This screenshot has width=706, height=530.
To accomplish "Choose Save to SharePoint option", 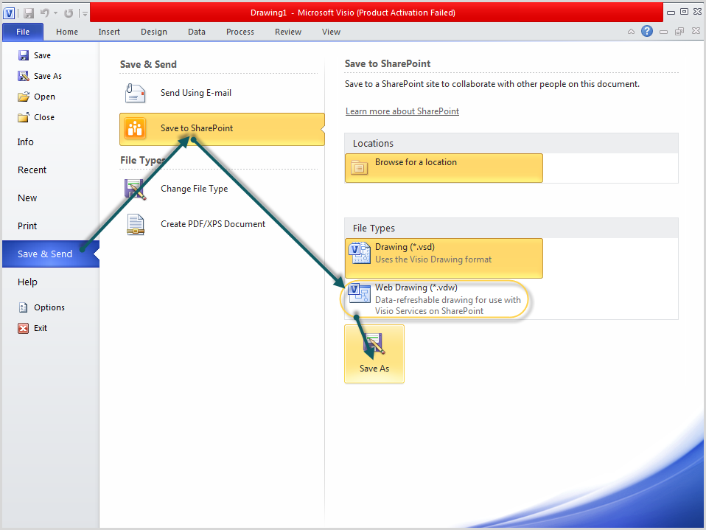I will tap(222, 129).
